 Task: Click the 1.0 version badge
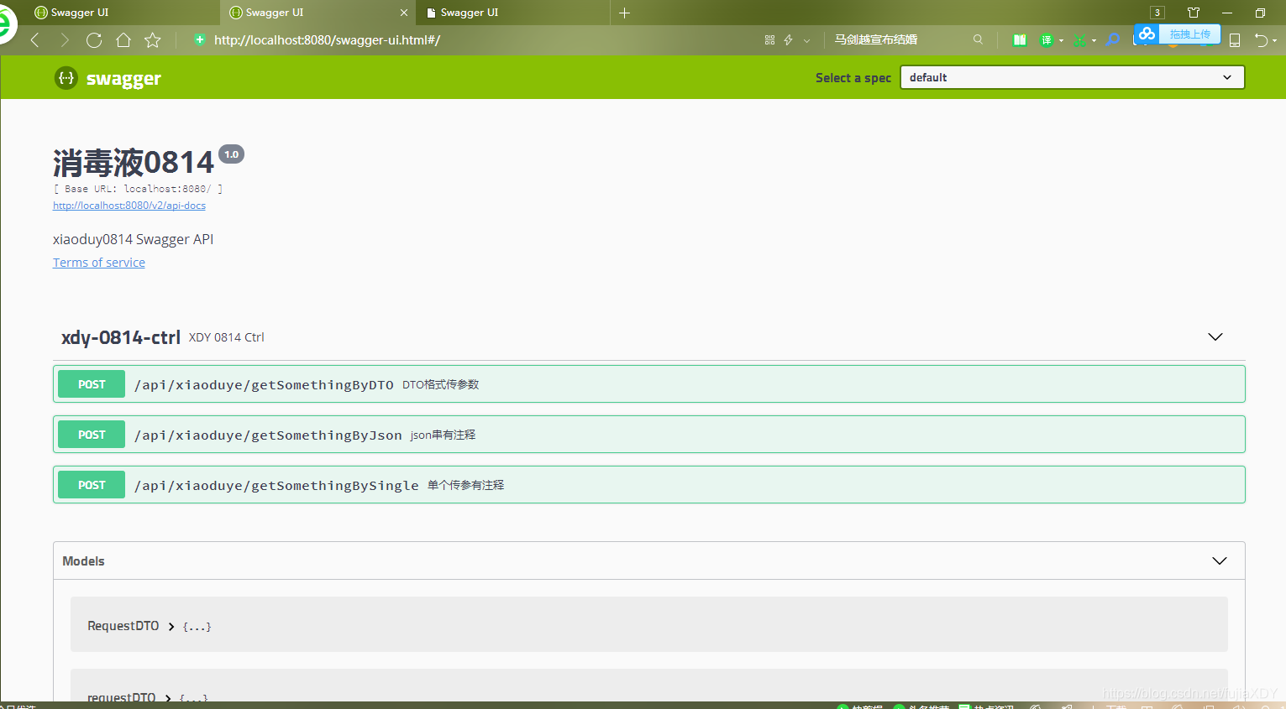(232, 154)
